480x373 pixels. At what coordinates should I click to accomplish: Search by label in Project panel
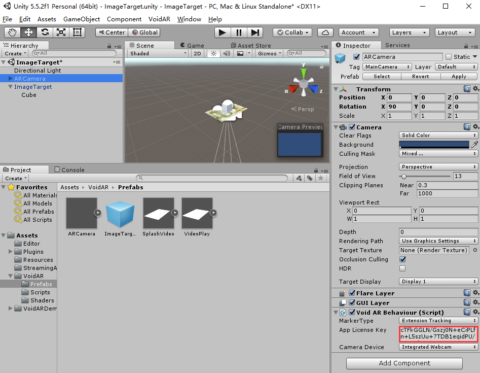click(x=310, y=178)
